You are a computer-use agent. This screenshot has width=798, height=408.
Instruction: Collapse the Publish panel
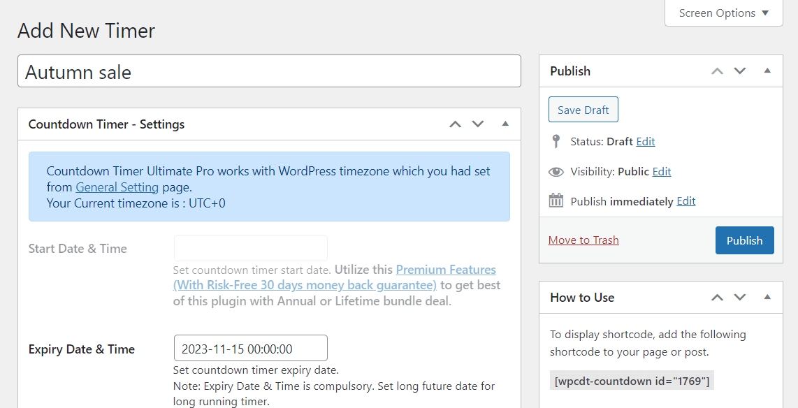[x=767, y=71]
